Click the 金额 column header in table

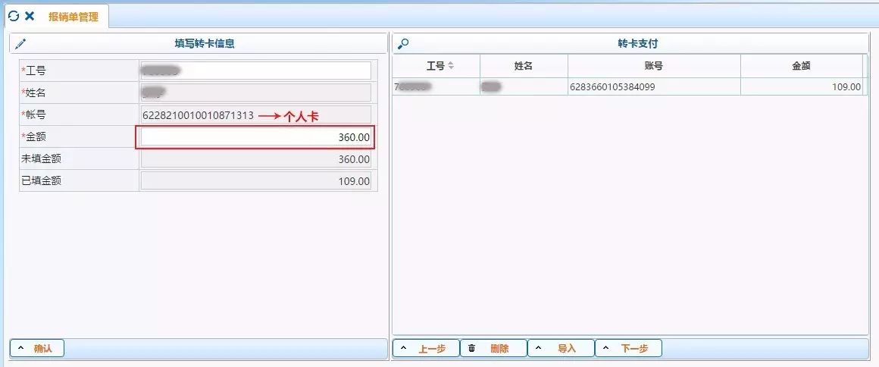click(x=801, y=66)
